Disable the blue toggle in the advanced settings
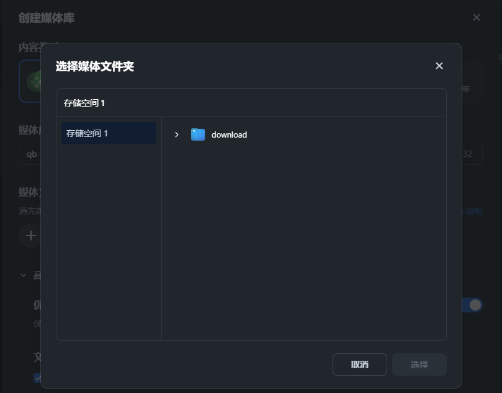 (x=473, y=305)
